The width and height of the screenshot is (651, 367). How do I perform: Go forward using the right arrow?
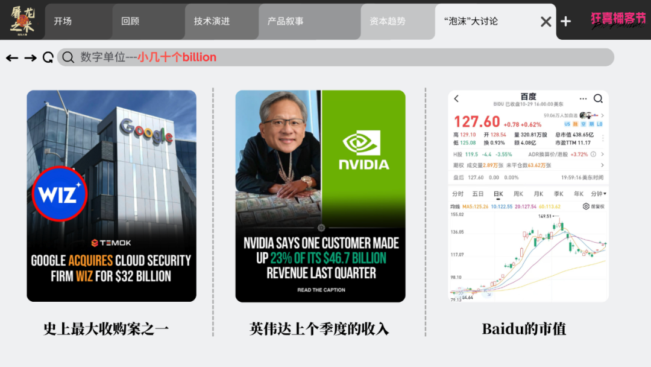pos(30,58)
